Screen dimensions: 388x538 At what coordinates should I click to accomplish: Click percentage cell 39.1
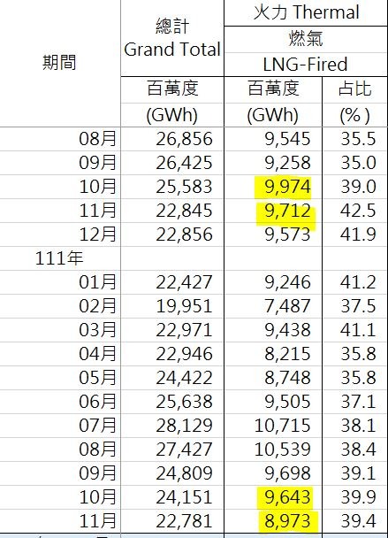coord(358,473)
